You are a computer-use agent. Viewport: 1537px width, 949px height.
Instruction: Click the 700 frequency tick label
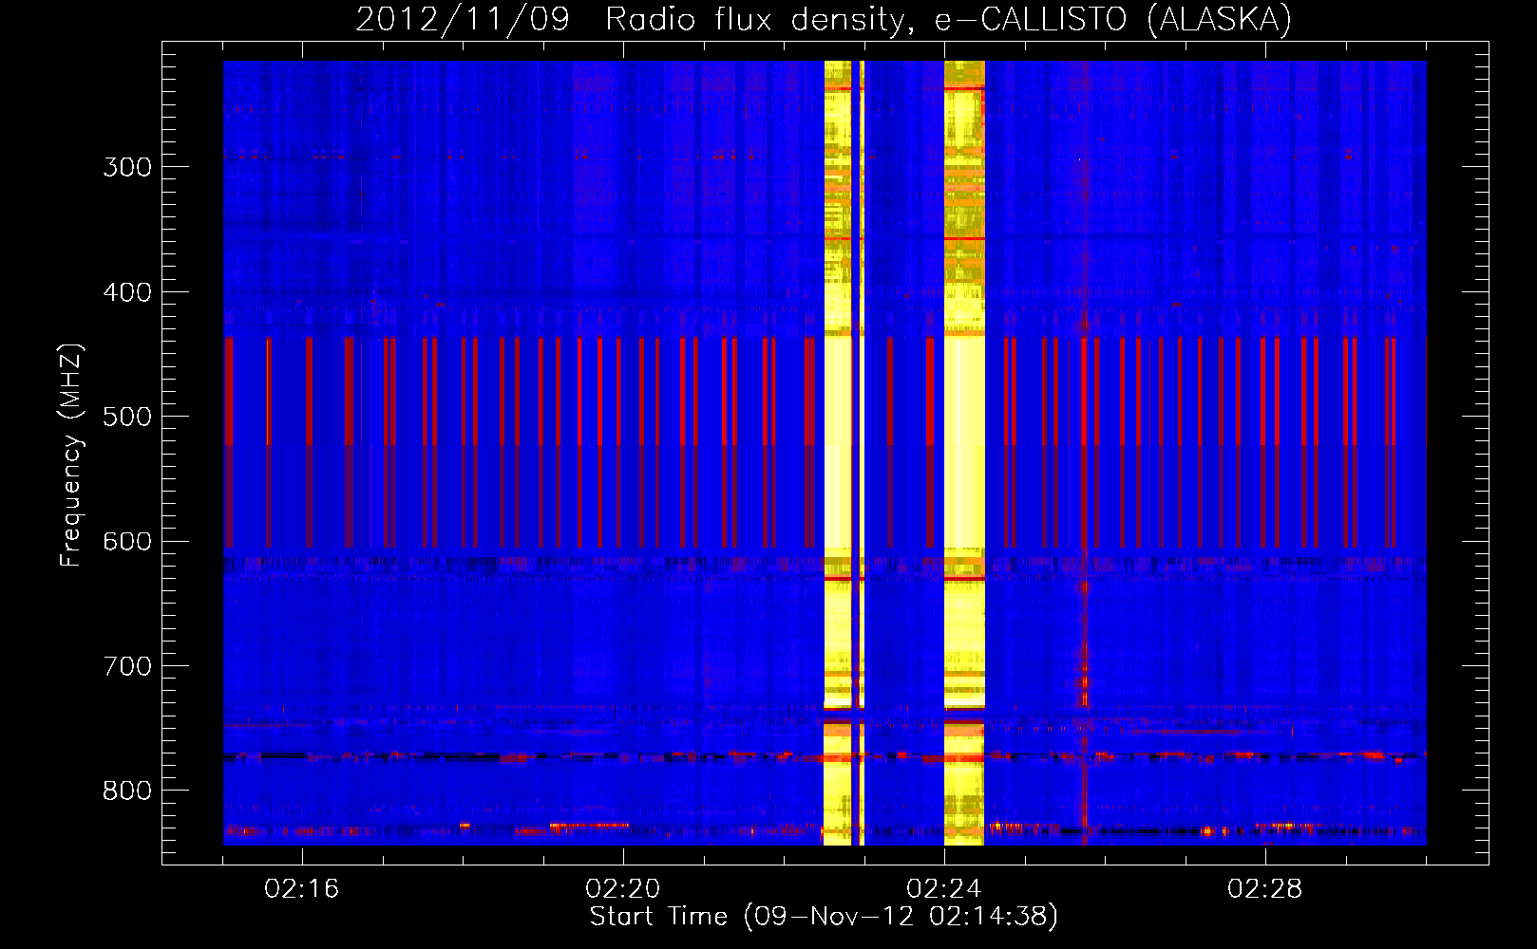click(x=127, y=666)
